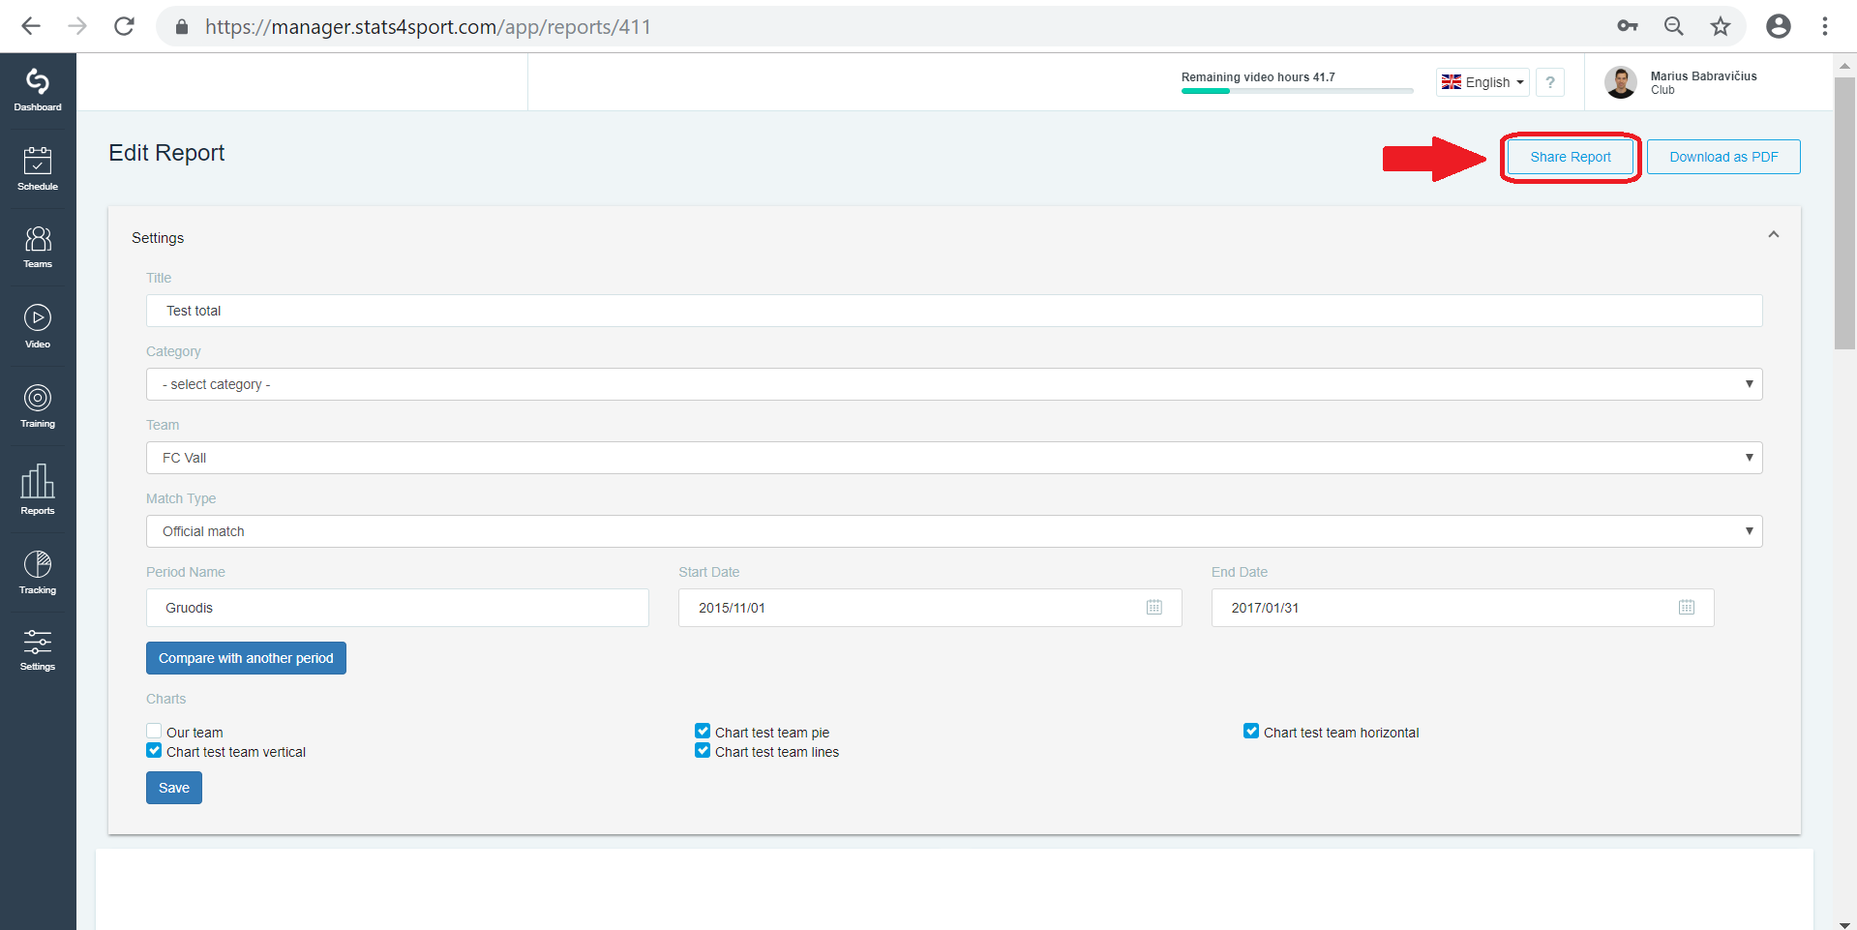Save the report settings
Screen dimensions: 1857x930
174,788
